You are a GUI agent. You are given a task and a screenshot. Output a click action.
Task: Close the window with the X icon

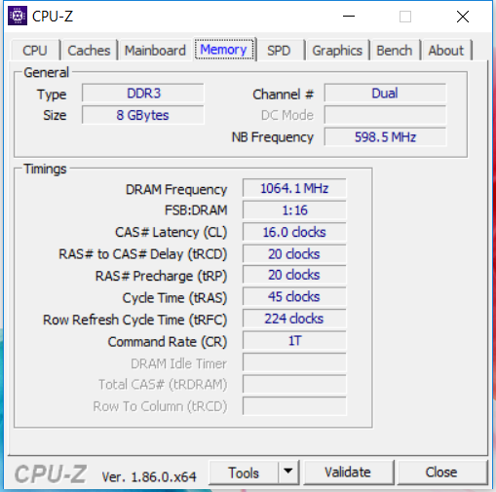click(x=463, y=17)
